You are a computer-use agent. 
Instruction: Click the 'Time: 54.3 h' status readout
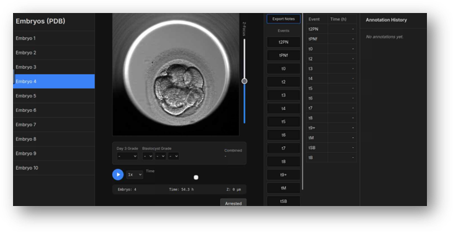(181, 189)
